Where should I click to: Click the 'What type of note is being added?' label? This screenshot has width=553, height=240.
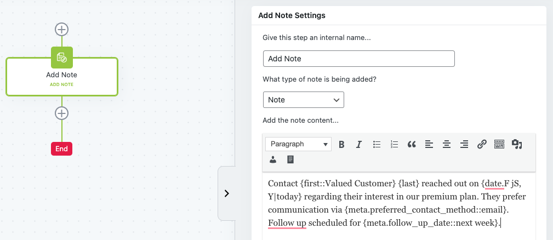(320, 79)
